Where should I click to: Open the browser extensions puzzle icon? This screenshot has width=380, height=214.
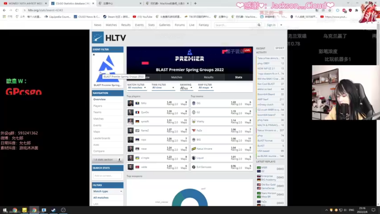(357, 10)
